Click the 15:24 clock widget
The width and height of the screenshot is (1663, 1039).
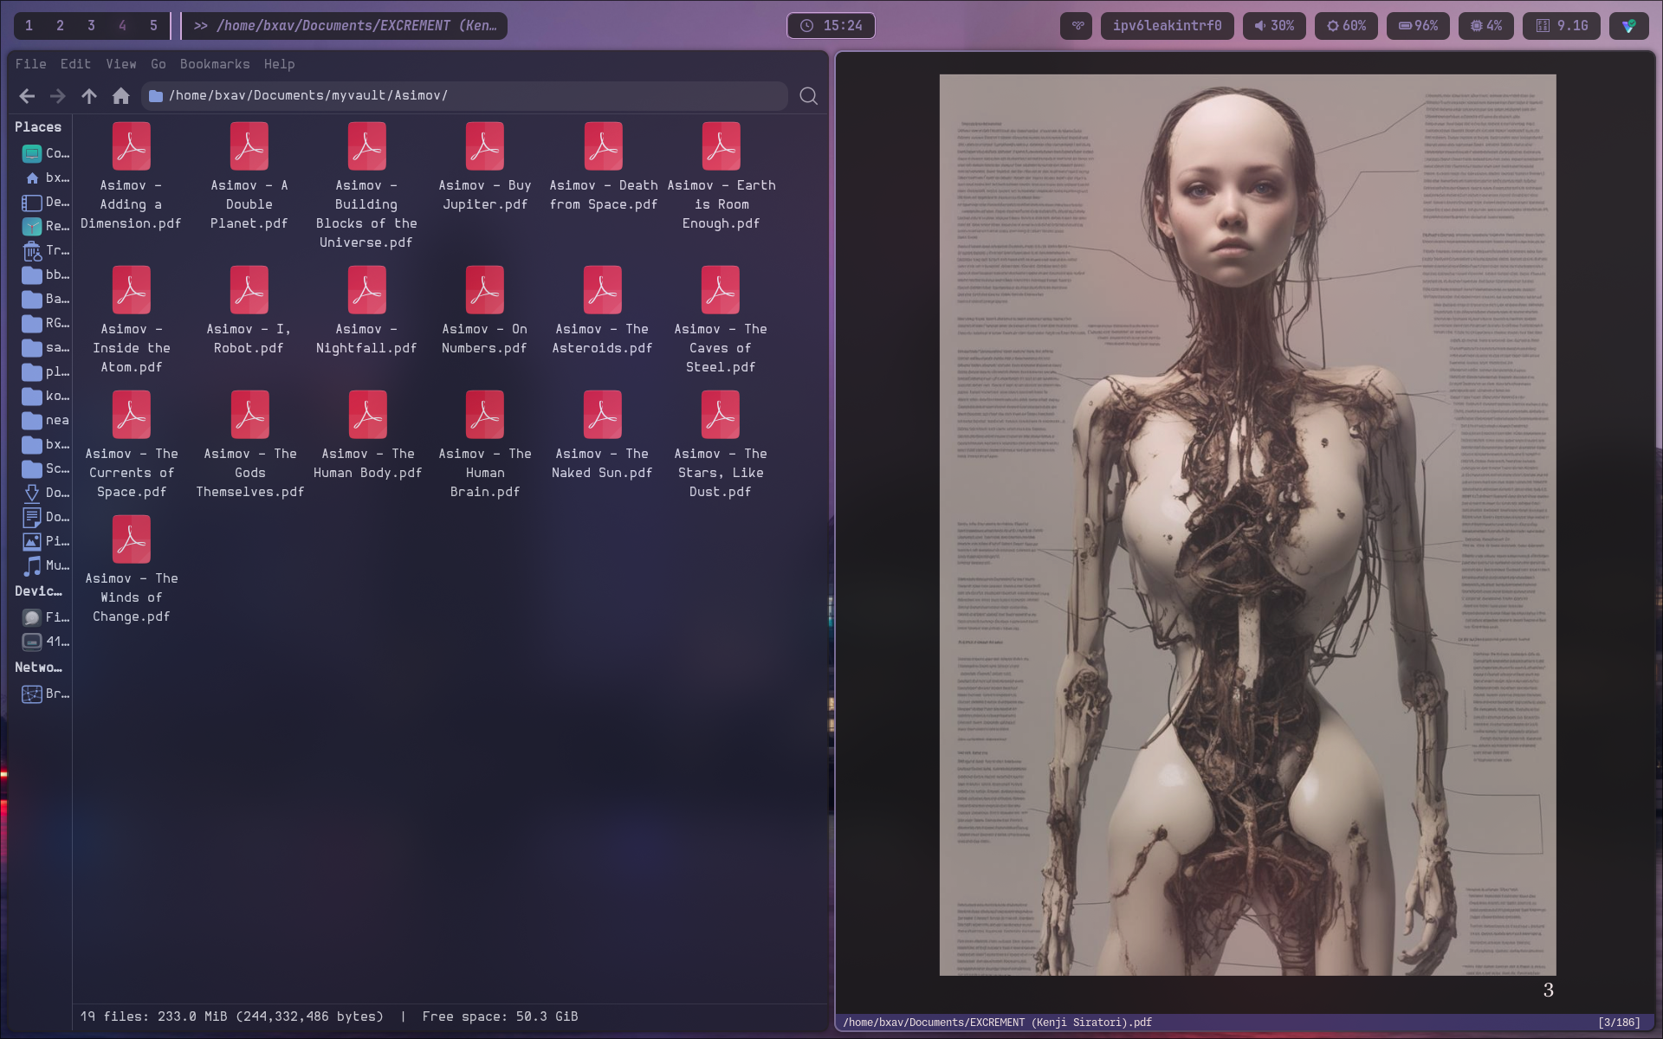click(831, 26)
